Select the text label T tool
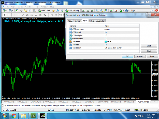159x119 pixels. pyautogui.click(x=40, y=15)
